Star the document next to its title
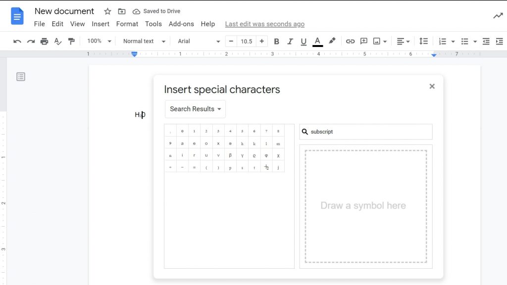Viewport: 507px width, 285px height. [107, 11]
